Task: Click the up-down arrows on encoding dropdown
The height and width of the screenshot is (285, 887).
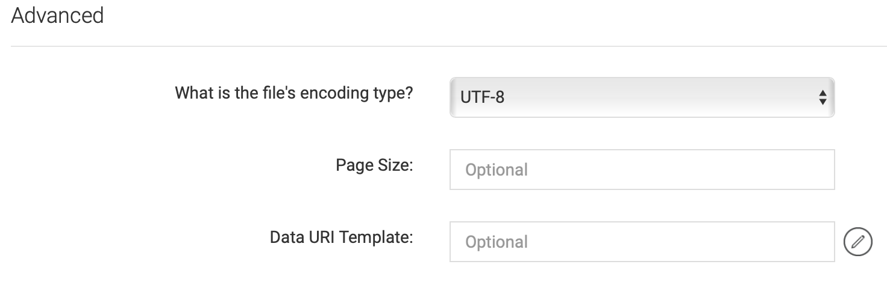Action: click(821, 97)
